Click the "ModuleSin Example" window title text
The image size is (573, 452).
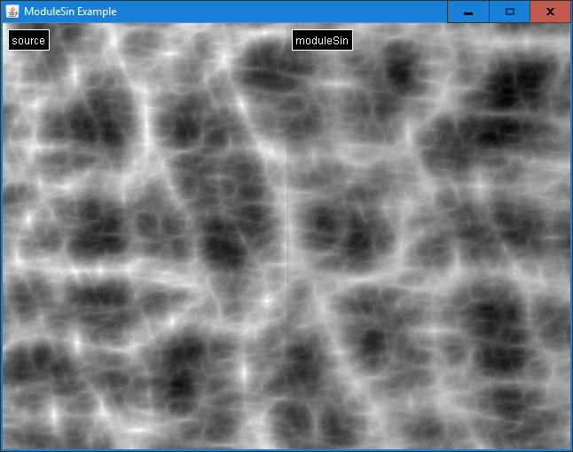(70, 12)
